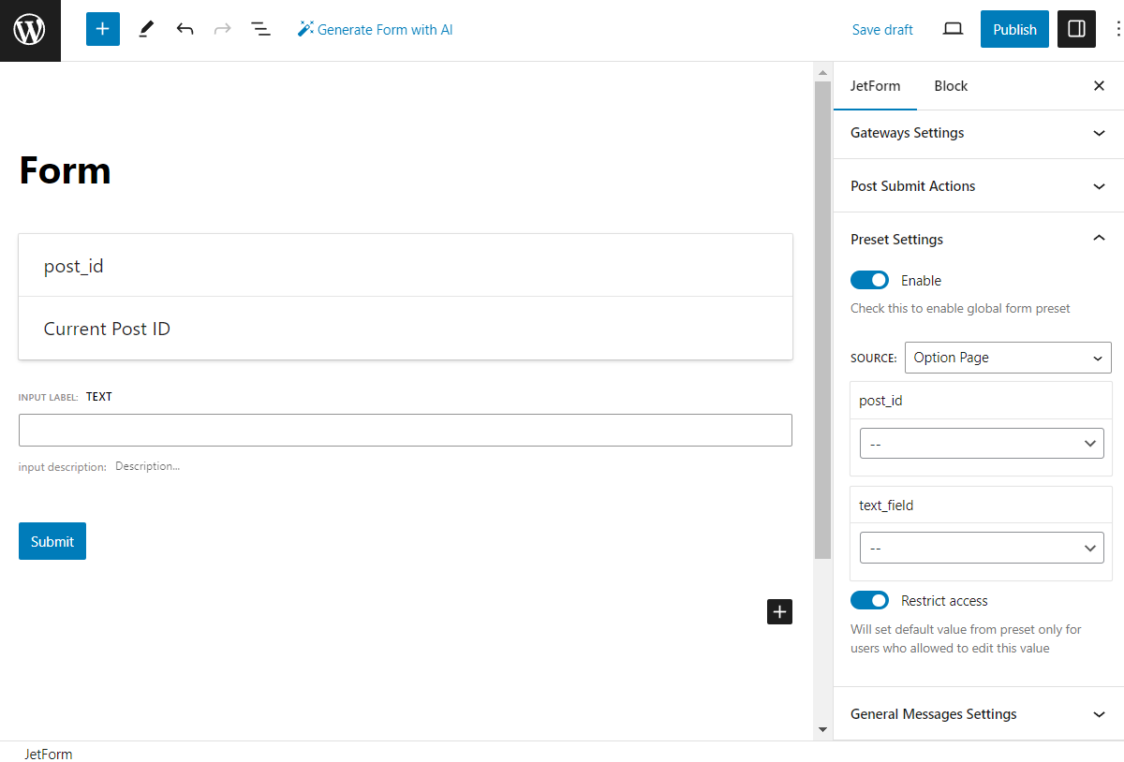
Task: Click the laptop preview icon
Action: (x=953, y=29)
